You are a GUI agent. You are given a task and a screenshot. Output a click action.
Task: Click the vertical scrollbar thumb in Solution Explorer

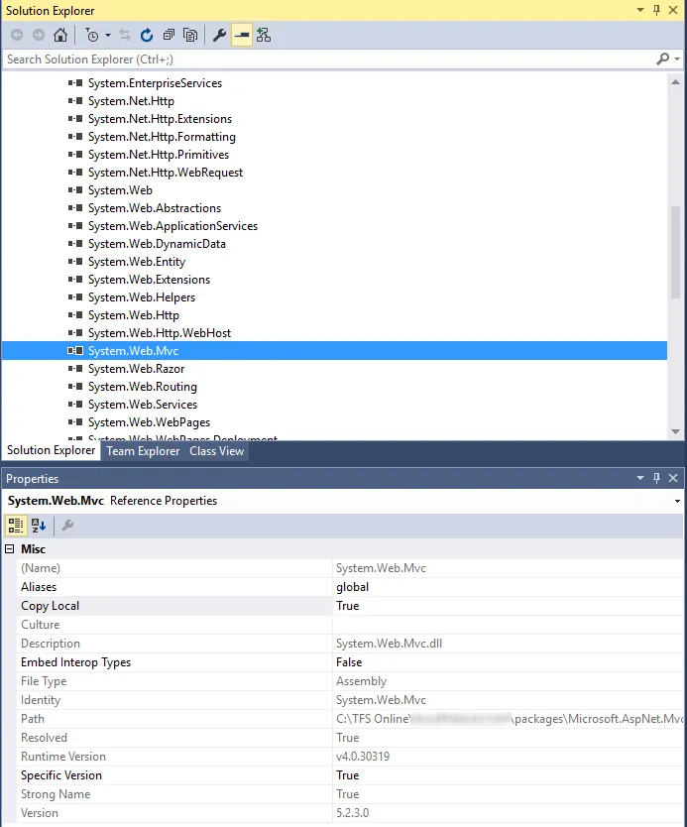[675, 253]
